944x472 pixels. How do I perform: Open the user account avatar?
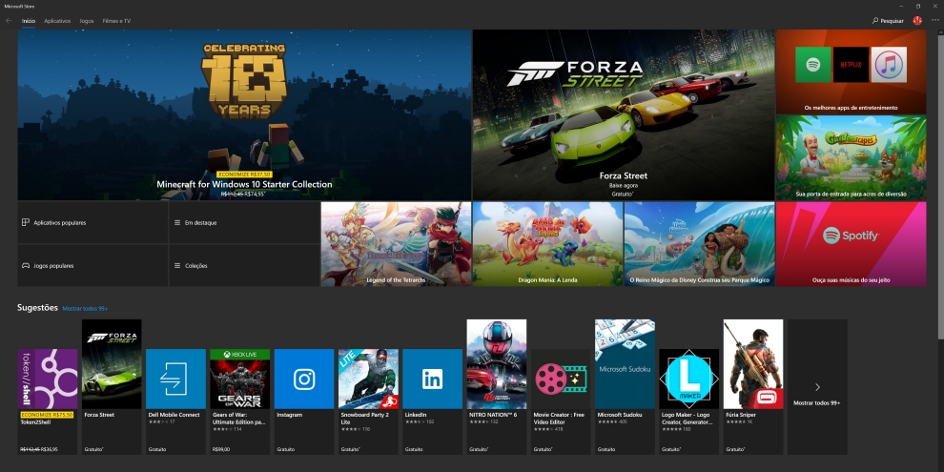pos(917,20)
